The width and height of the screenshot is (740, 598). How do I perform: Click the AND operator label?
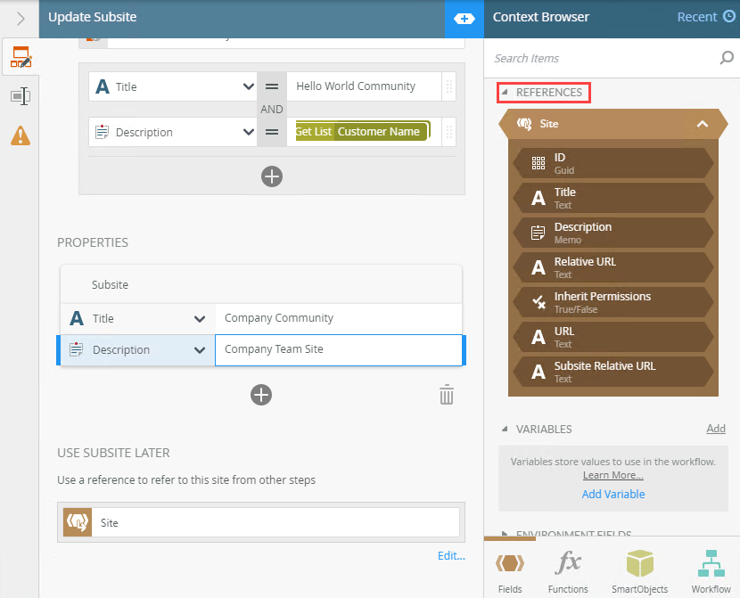click(272, 110)
